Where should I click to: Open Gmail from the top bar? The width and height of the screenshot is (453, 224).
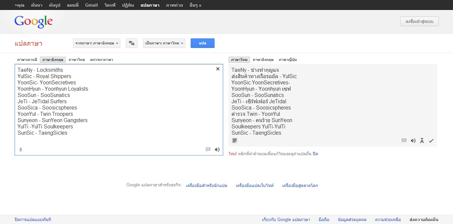coord(91,5)
